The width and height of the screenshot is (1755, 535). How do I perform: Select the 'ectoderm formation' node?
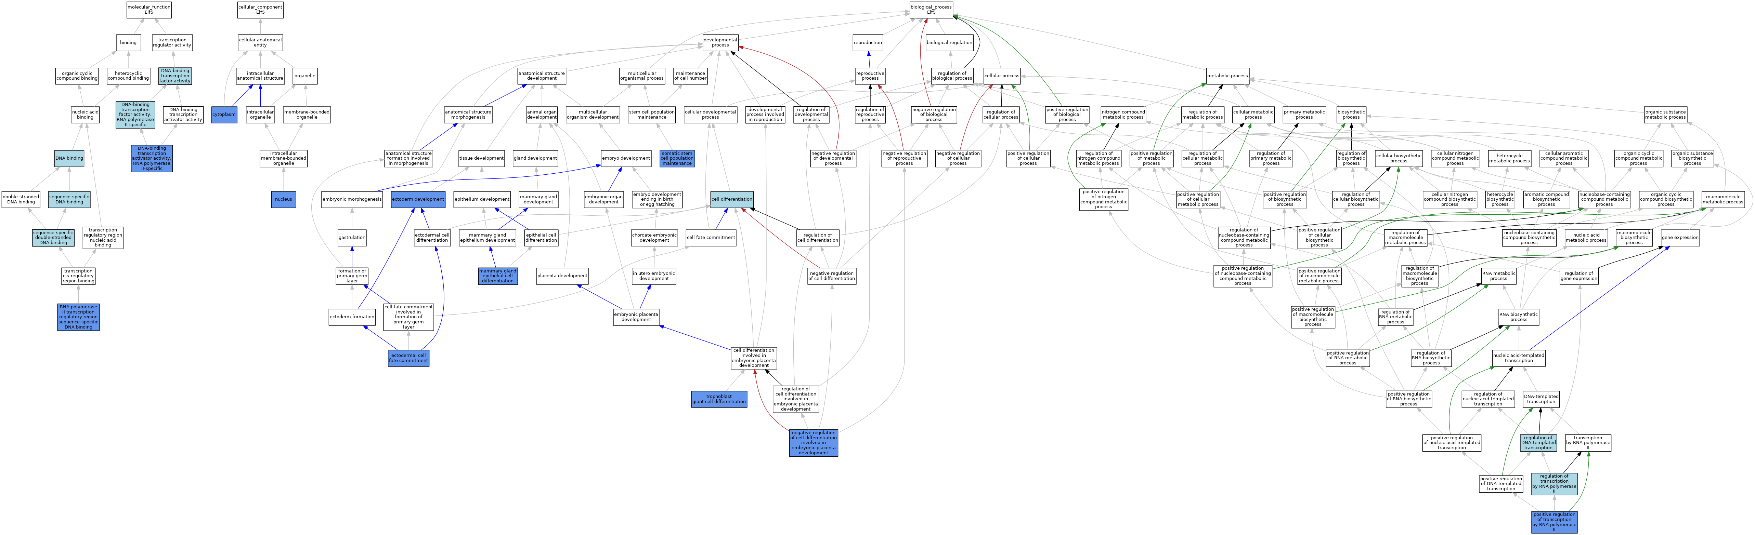352,317
